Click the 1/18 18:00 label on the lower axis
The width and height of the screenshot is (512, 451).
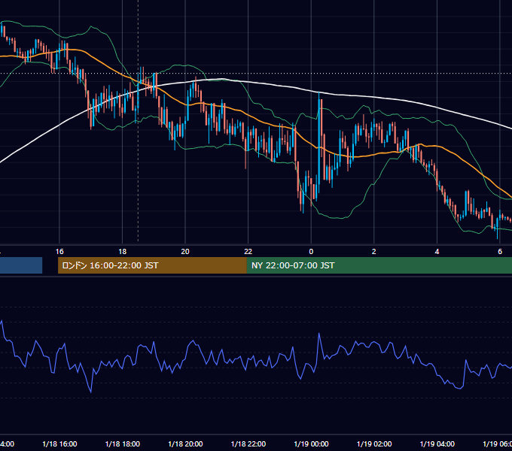pos(123,443)
